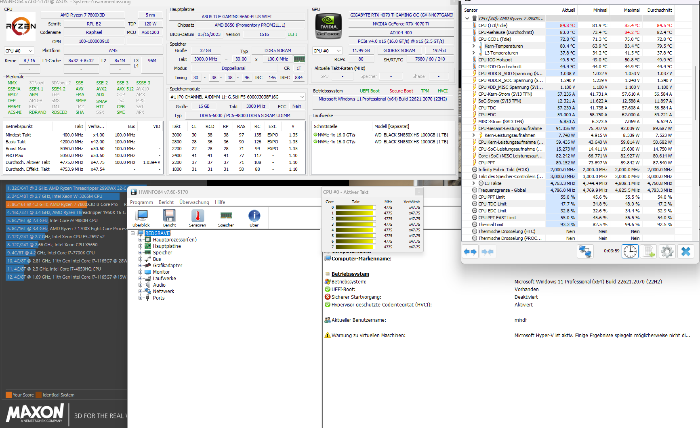Click the Core 0 clock bar
This screenshot has width=700, height=428.
pyautogui.click(x=355, y=208)
